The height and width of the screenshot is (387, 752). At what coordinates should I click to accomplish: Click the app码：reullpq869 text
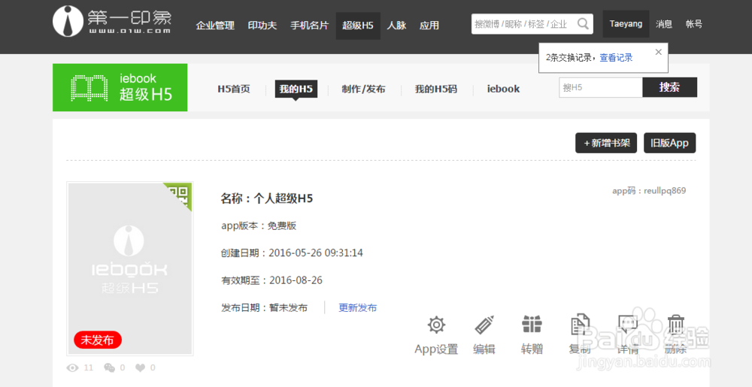(649, 191)
